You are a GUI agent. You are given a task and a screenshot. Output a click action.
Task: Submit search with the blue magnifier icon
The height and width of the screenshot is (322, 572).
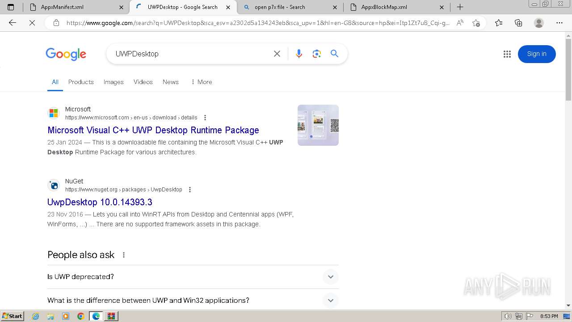pos(334,54)
